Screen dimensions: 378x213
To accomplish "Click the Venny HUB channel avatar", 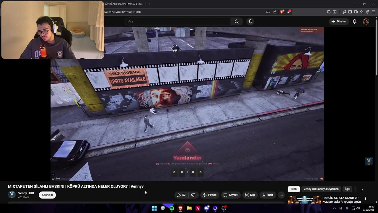I will (12, 195).
